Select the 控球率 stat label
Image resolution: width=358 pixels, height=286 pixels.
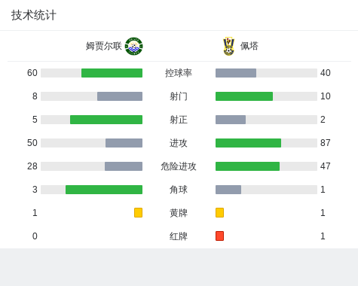click(179, 73)
